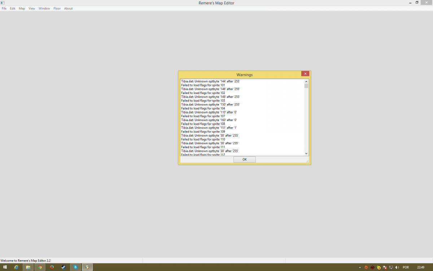Launch Internet Explorer from the taskbar
This screenshot has width=433, height=271.
16,267
